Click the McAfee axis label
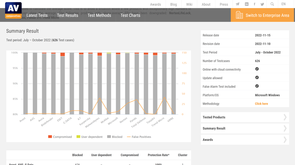This screenshot has height=165, width=295. point(105,120)
